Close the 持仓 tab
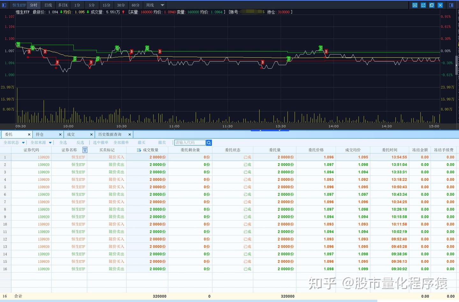 (60, 134)
